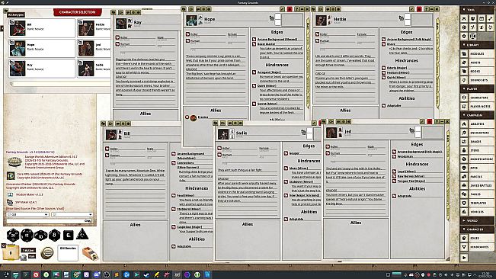The height and width of the screenshot is (279, 496).
Task: Open the Edges list in sidebar
Action: pos(477,238)
